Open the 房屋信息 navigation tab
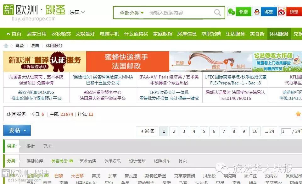The height and width of the screenshot is (184, 302). 187,34
